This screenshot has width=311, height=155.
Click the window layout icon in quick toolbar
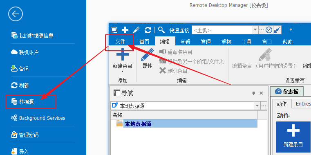[x=114, y=30]
